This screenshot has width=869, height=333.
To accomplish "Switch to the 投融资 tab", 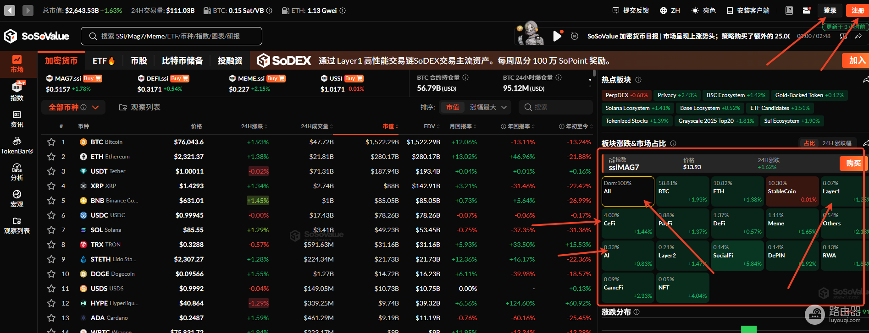I will (x=230, y=60).
